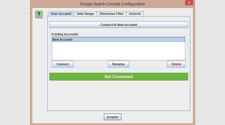Click the Not Connected status bar
225x125 pixels.
[119, 77]
